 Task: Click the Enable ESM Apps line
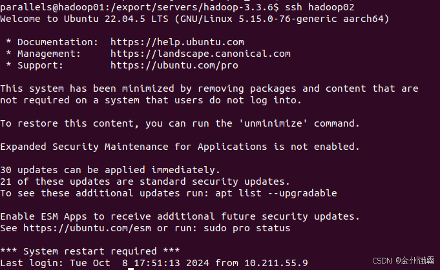[180, 216]
